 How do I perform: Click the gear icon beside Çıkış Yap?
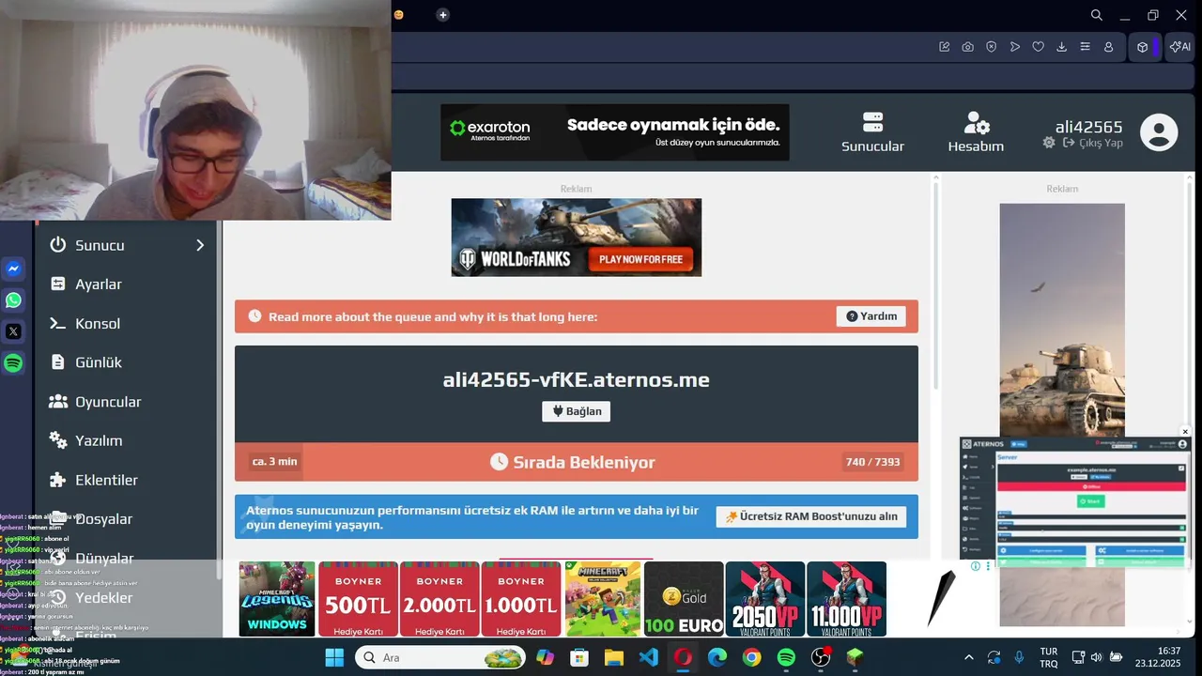1049,143
